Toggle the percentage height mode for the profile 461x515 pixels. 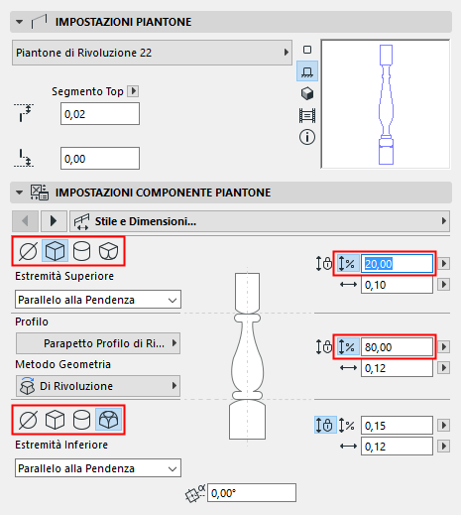(x=347, y=347)
